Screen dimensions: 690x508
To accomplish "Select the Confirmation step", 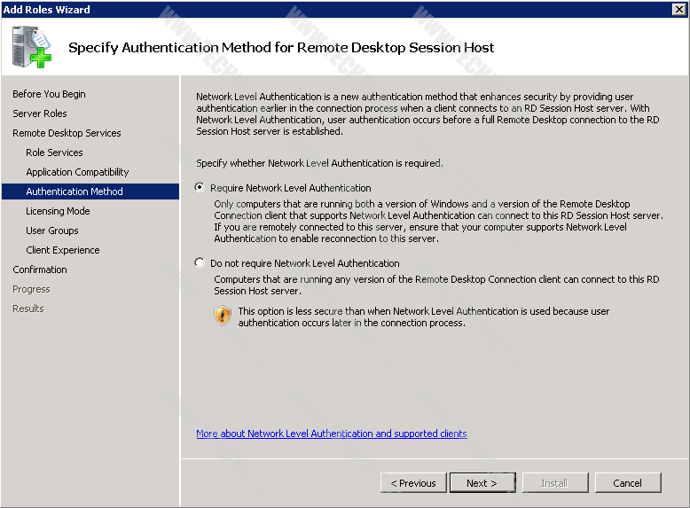I will (x=40, y=270).
